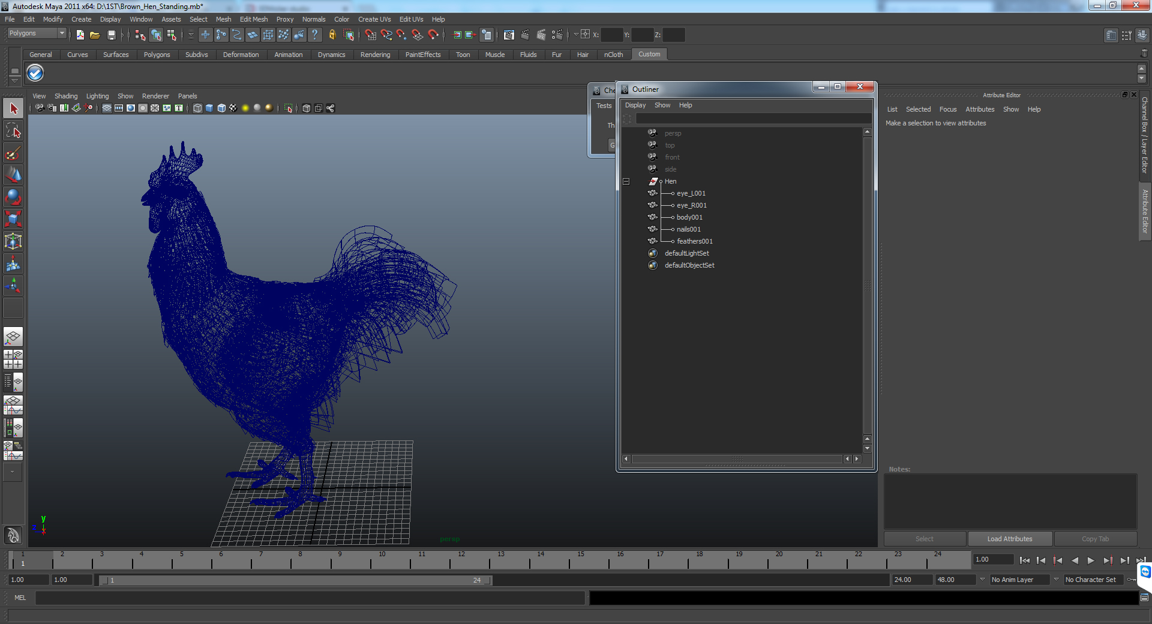This screenshot has height=624, width=1152.
Task: Toggle the lock selection padlock icon
Action: 332,35
